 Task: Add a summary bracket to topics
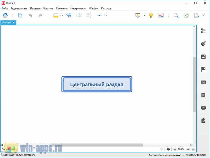click(89, 15)
